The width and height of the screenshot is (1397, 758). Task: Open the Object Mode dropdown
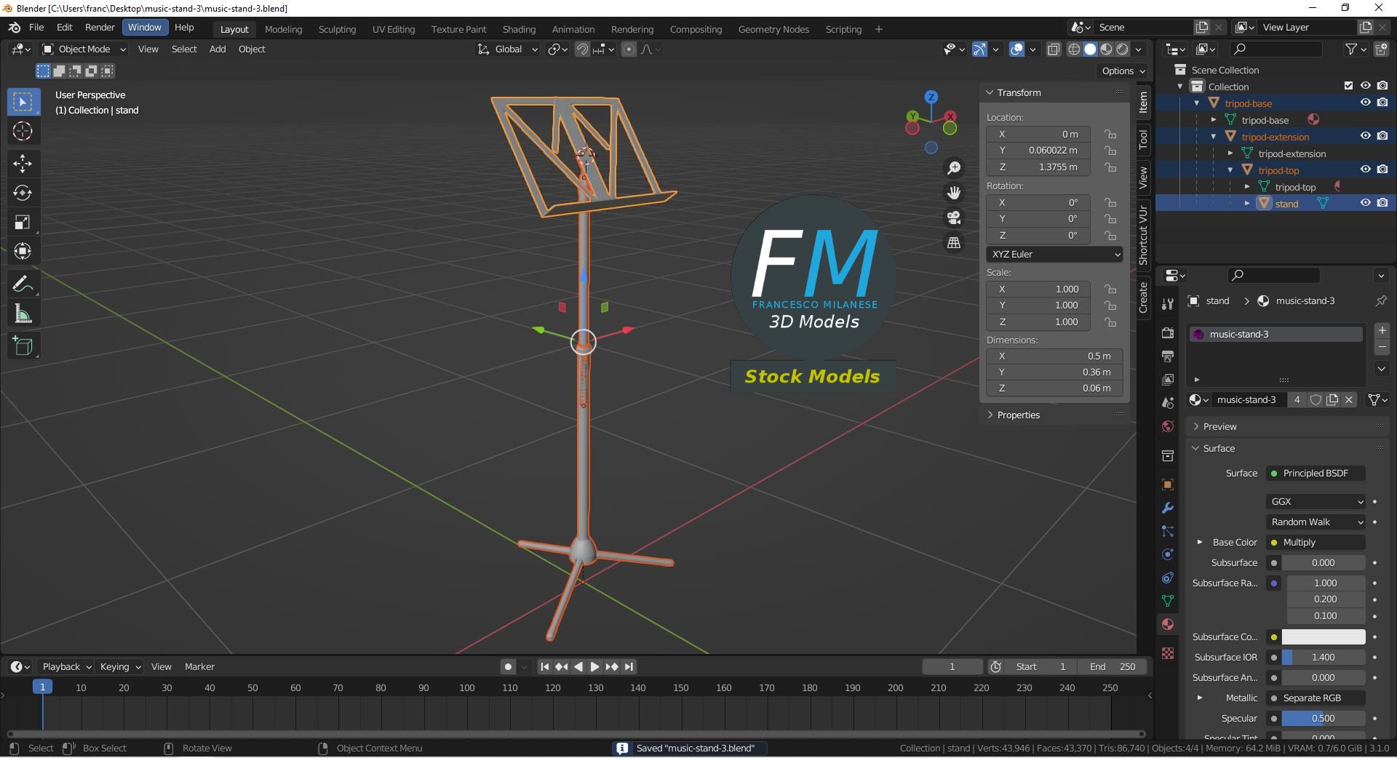pyautogui.click(x=84, y=49)
